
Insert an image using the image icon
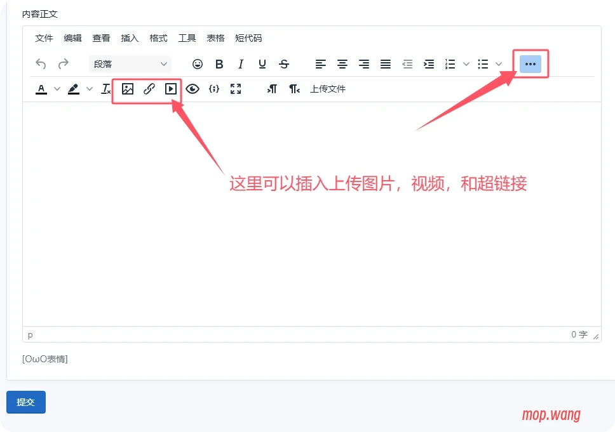pyautogui.click(x=127, y=89)
